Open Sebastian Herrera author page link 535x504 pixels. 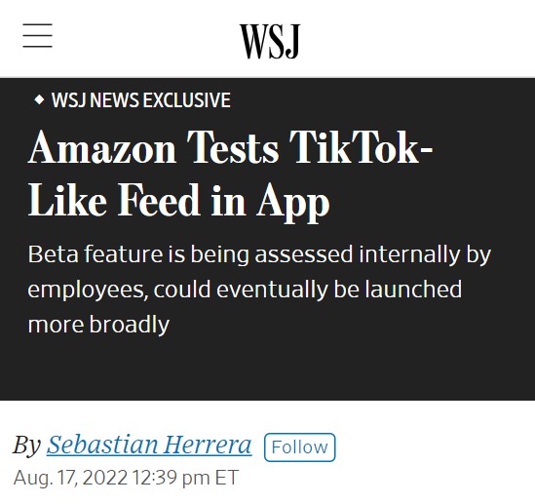149,445
